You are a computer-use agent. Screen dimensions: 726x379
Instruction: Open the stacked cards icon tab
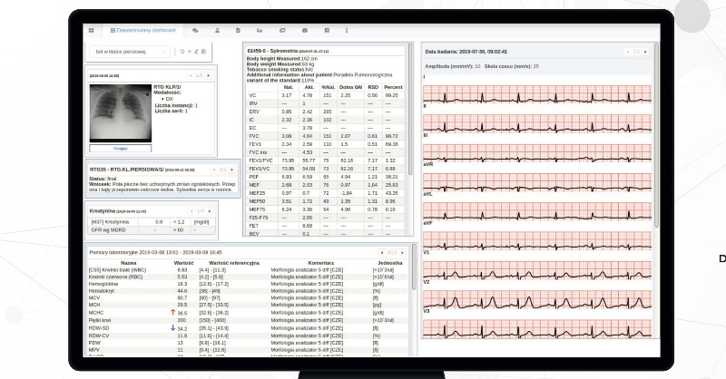(282, 31)
